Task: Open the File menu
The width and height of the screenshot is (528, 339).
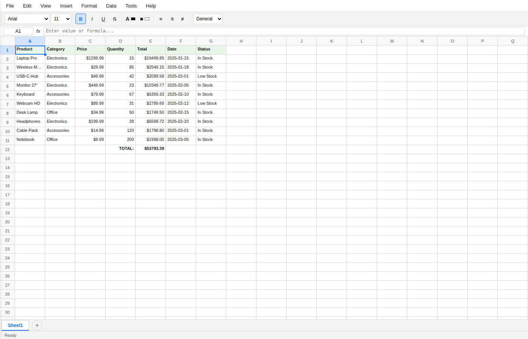Action: coord(10,6)
